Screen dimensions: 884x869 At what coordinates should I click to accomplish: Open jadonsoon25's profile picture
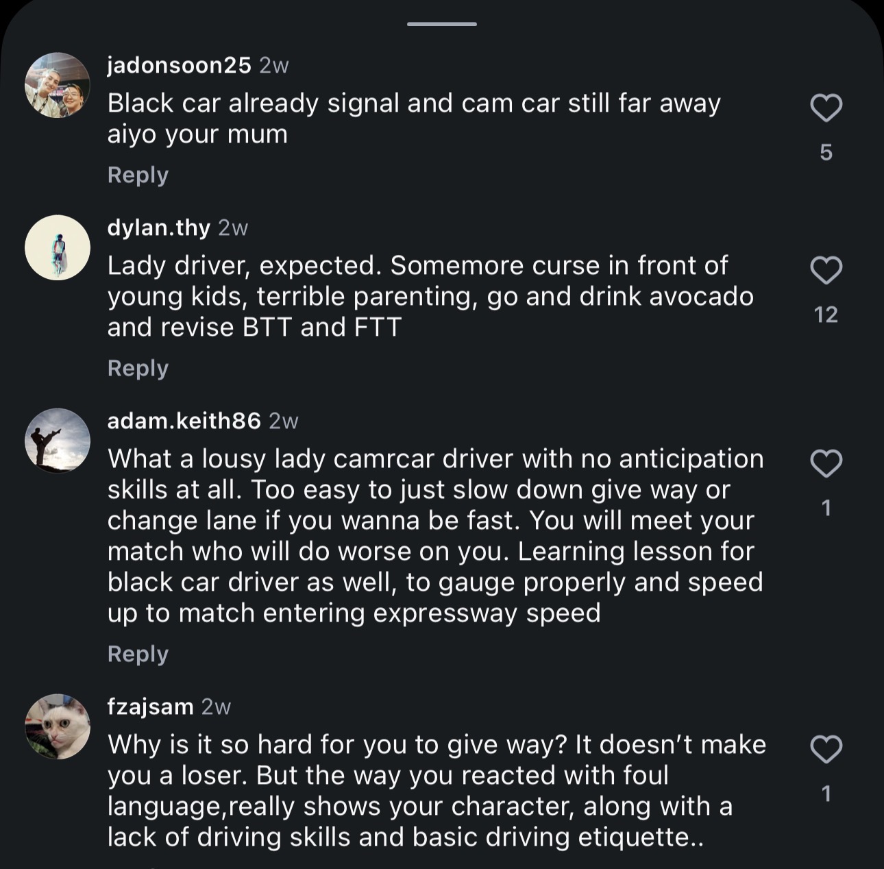(58, 85)
